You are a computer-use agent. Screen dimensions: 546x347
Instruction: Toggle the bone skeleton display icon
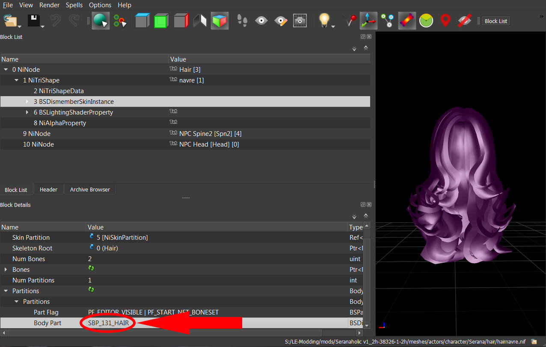coord(407,21)
